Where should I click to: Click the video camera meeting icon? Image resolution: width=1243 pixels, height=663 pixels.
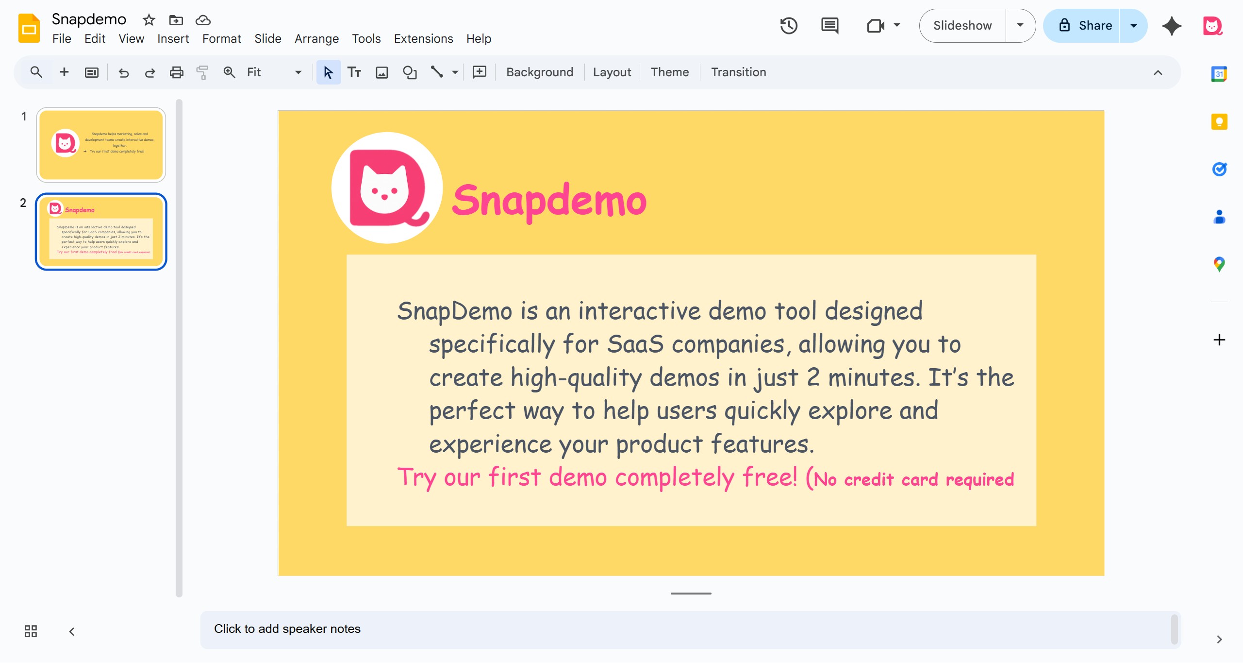(x=876, y=26)
